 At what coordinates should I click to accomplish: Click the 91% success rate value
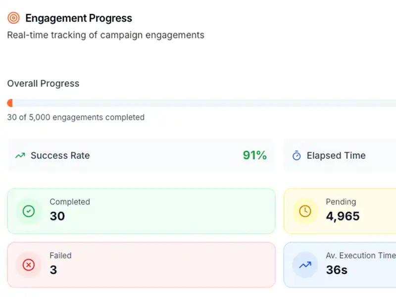[254, 155]
